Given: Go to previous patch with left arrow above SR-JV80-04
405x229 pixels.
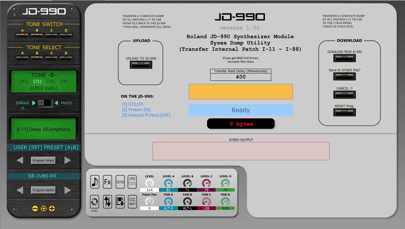Looking at the screenshot, I should (x=20, y=160).
